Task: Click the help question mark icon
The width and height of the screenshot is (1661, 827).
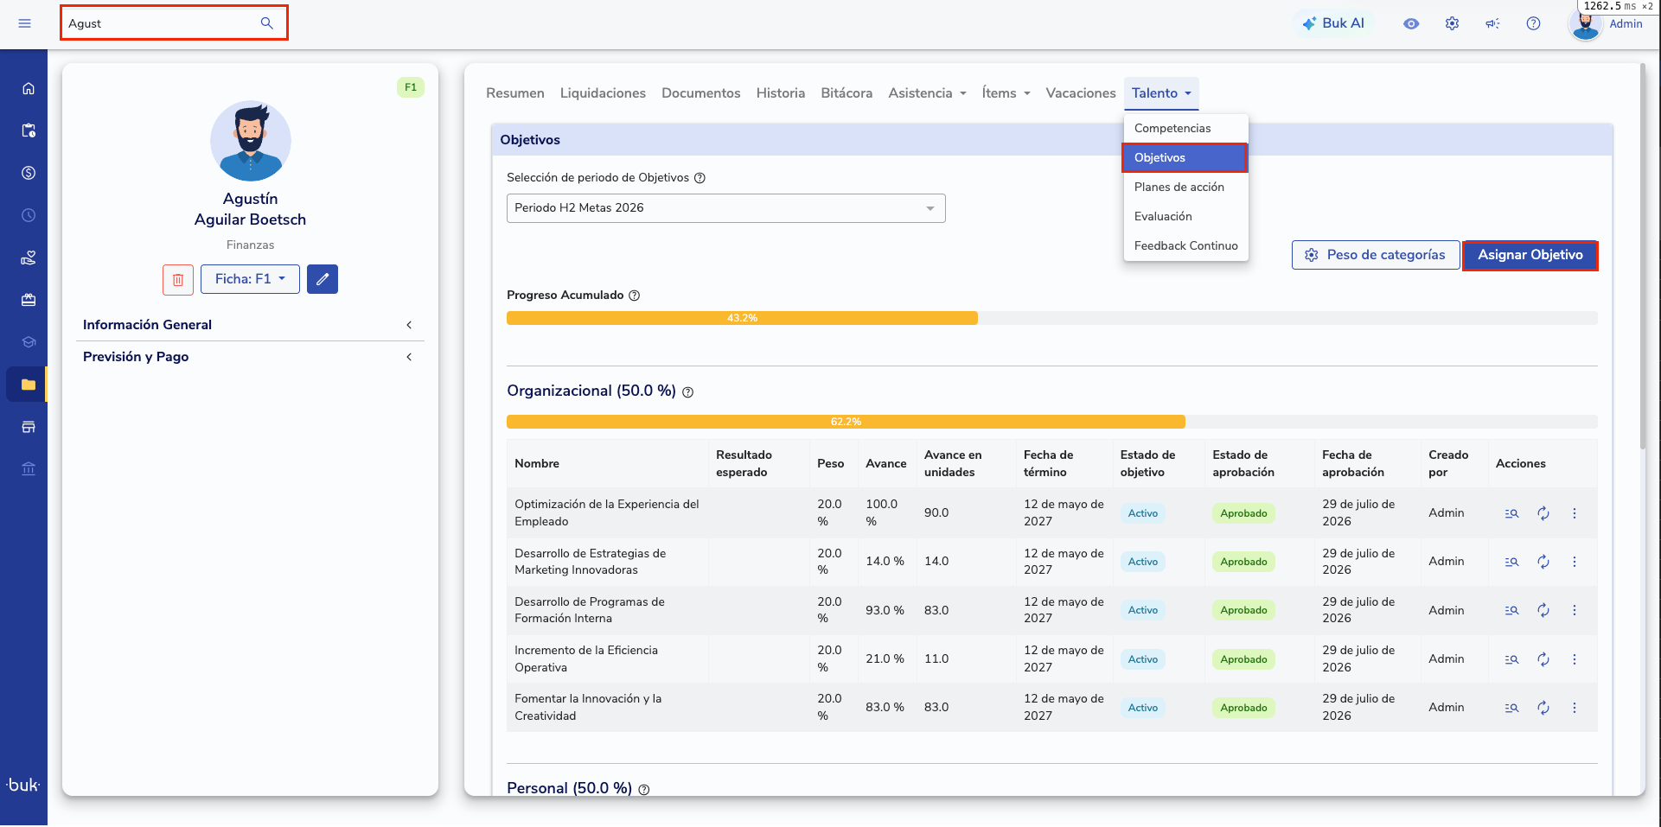Action: (x=1533, y=23)
